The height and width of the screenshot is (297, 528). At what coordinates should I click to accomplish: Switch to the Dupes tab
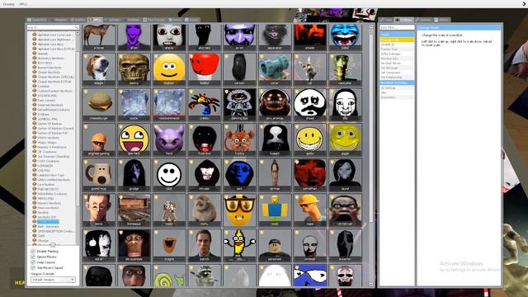click(192, 20)
